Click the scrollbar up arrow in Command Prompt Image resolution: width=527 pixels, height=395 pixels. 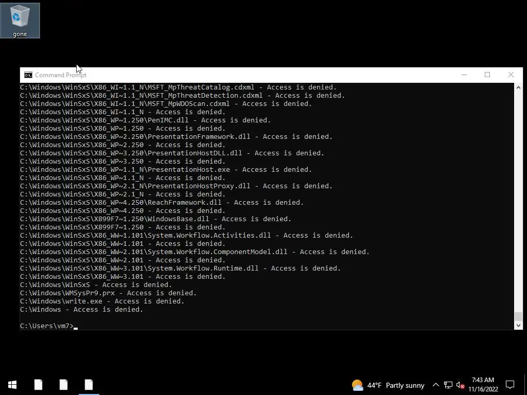tap(518, 87)
